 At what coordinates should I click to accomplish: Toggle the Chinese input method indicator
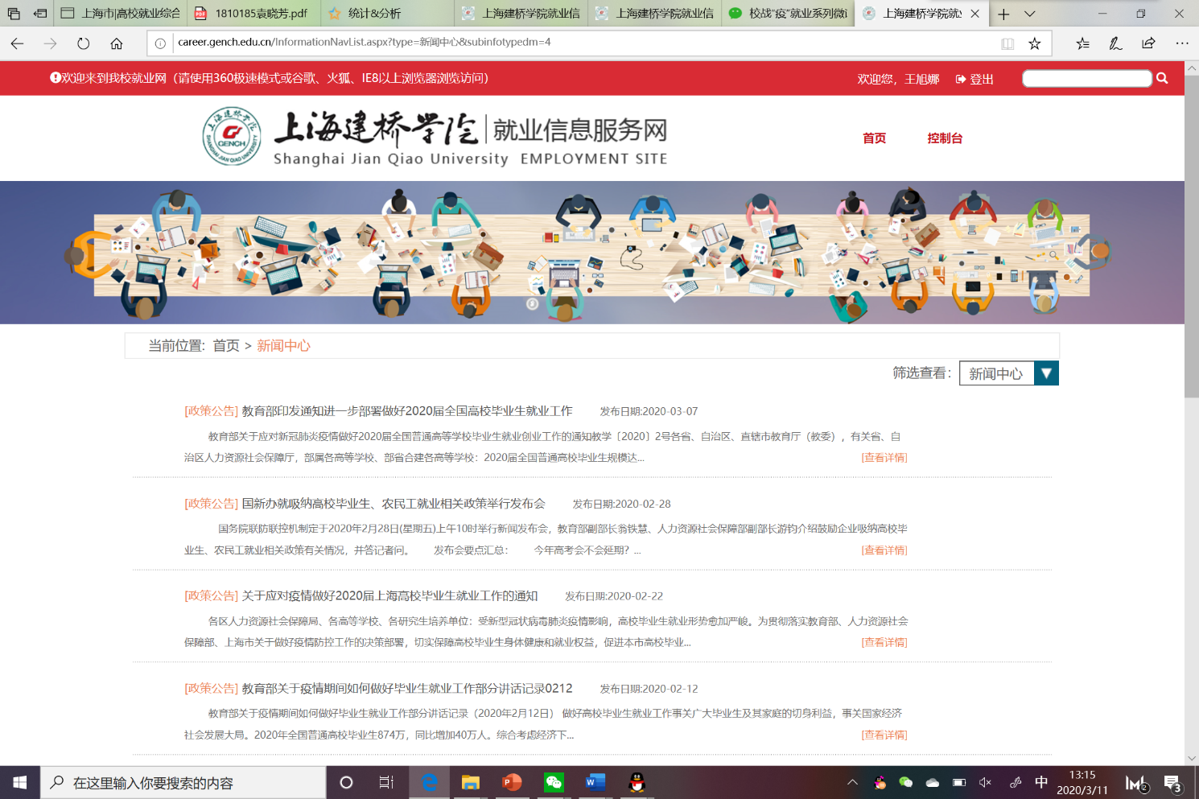[1041, 782]
